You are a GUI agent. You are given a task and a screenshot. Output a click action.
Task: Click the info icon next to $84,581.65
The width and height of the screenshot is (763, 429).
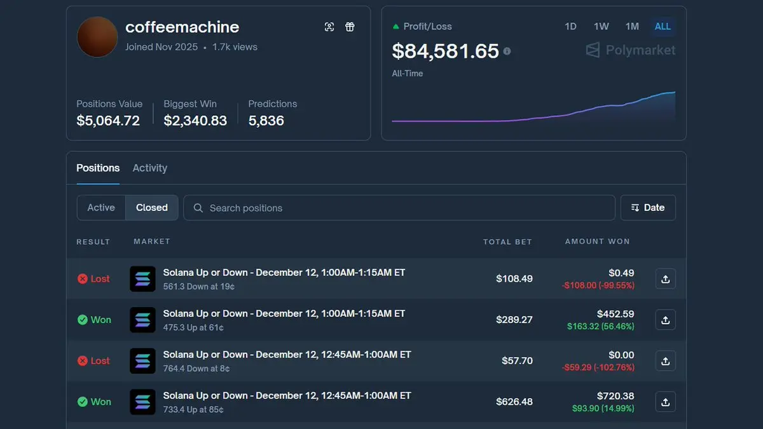(x=507, y=51)
